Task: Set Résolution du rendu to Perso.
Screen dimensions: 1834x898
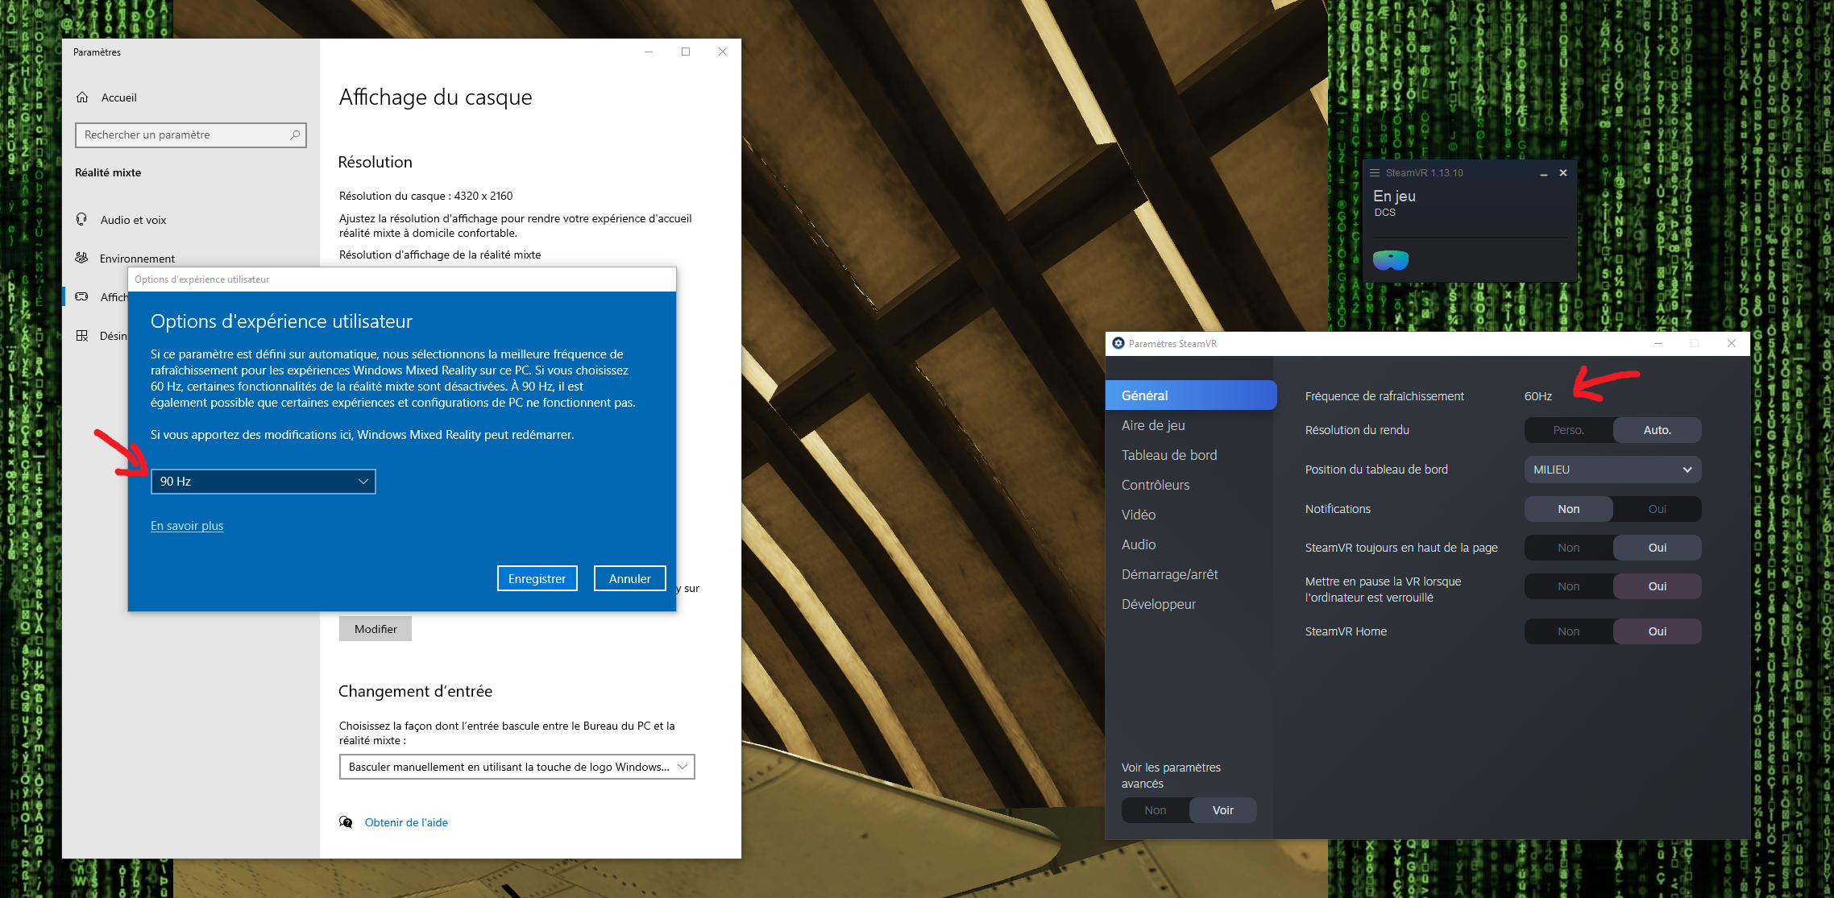Action: pos(1568,430)
